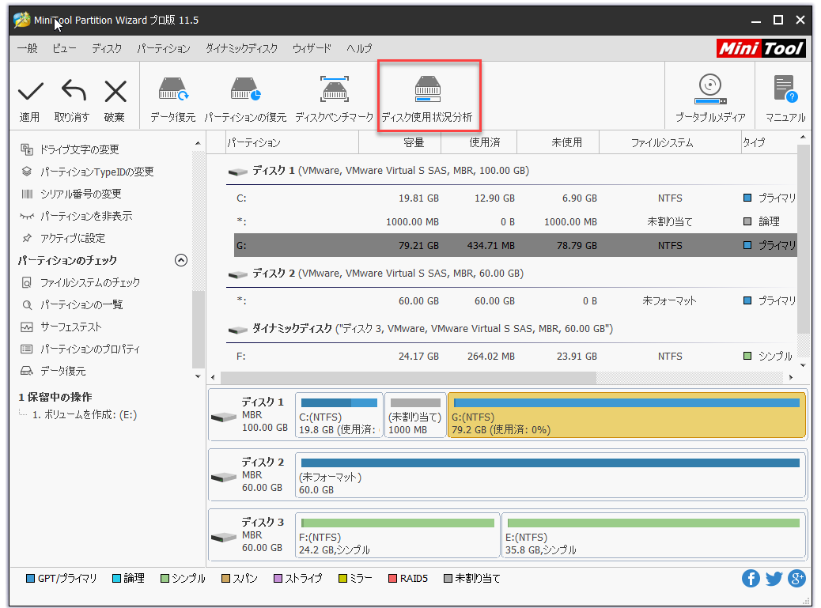Open the パーティション menu
The image size is (821, 608).
164,49
